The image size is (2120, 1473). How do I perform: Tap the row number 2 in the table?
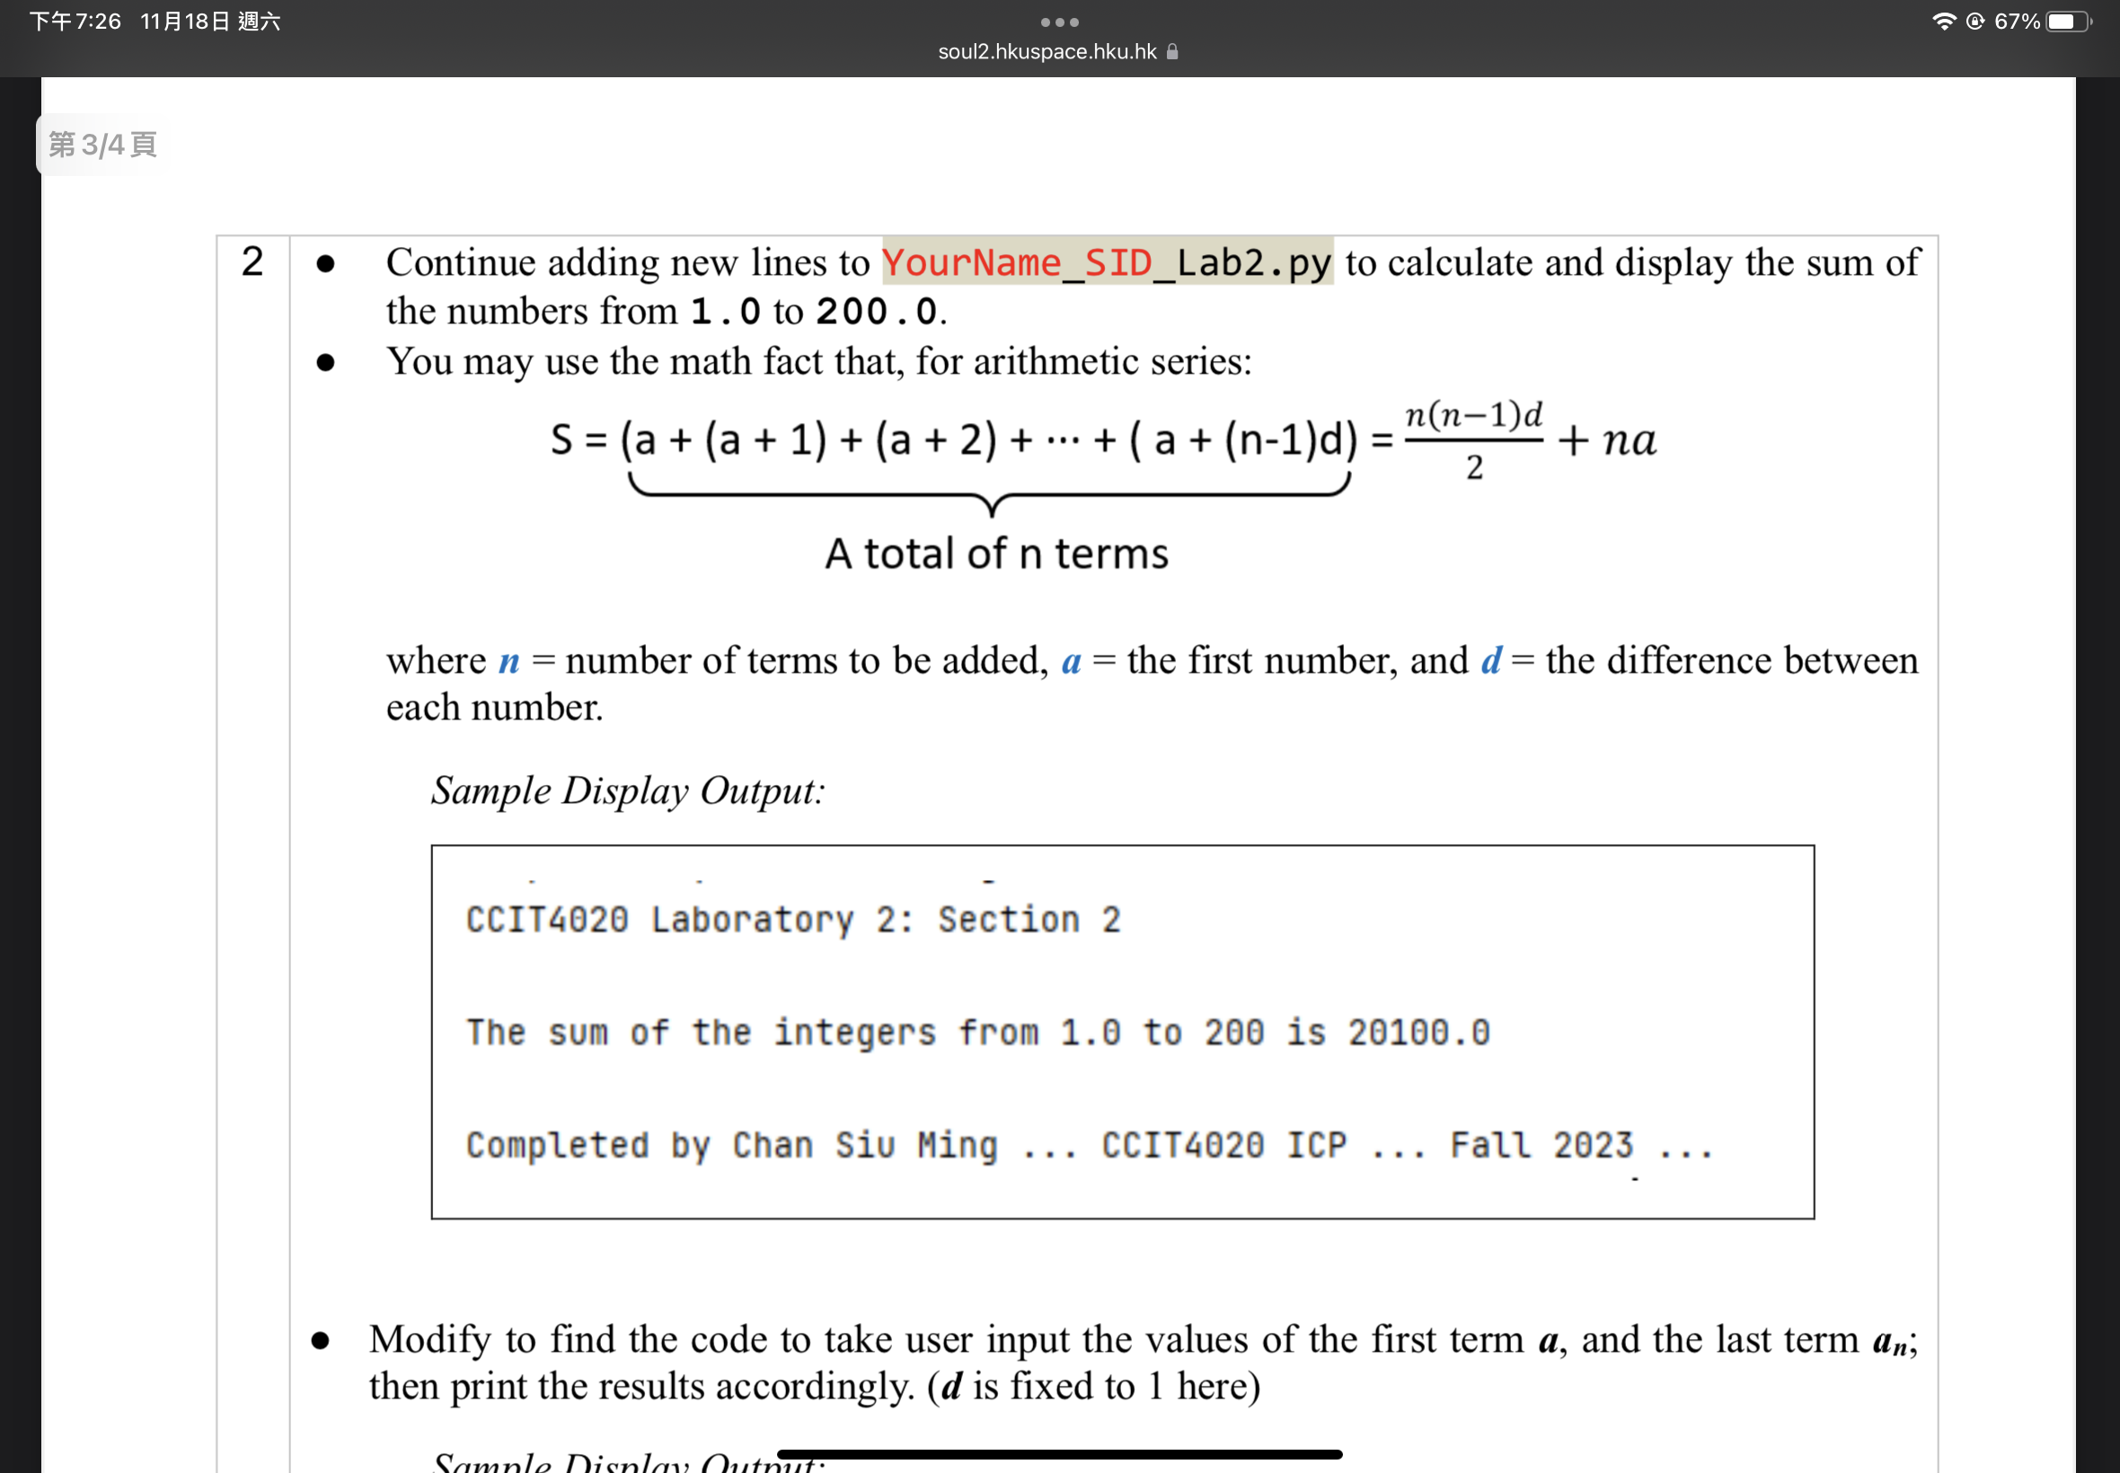tap(252, 263)
